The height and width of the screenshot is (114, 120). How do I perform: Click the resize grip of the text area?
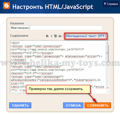click(x=108, y=91)
